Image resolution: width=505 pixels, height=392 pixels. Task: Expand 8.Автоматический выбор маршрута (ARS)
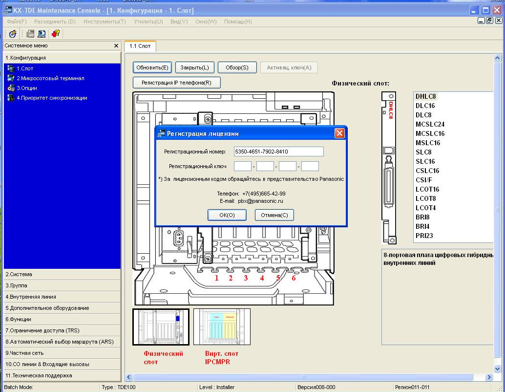click(x=62, y=342)
